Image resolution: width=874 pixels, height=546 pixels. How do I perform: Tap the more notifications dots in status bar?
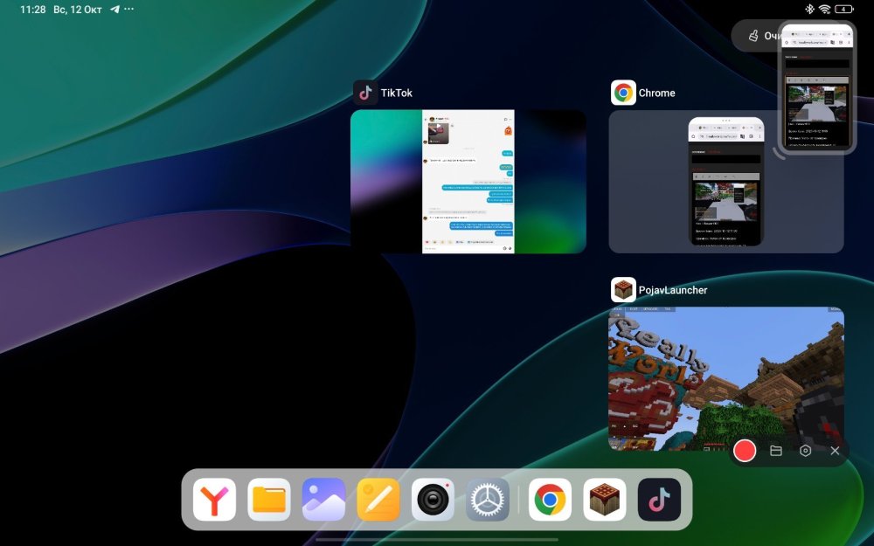pyautogui.click(x=128, y=9)
